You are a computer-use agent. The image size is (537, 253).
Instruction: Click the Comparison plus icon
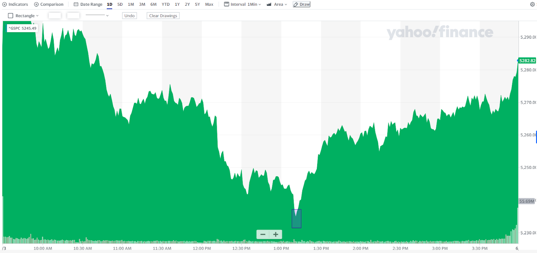[36, 4]
